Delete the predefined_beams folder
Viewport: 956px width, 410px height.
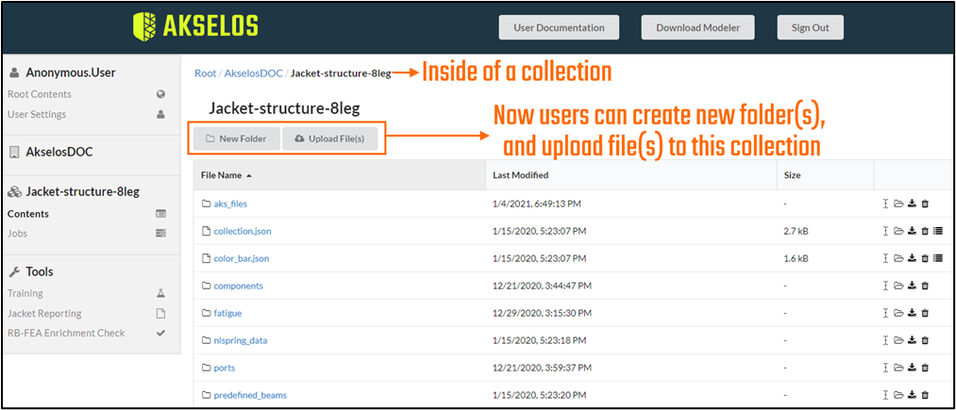[925, 395]
